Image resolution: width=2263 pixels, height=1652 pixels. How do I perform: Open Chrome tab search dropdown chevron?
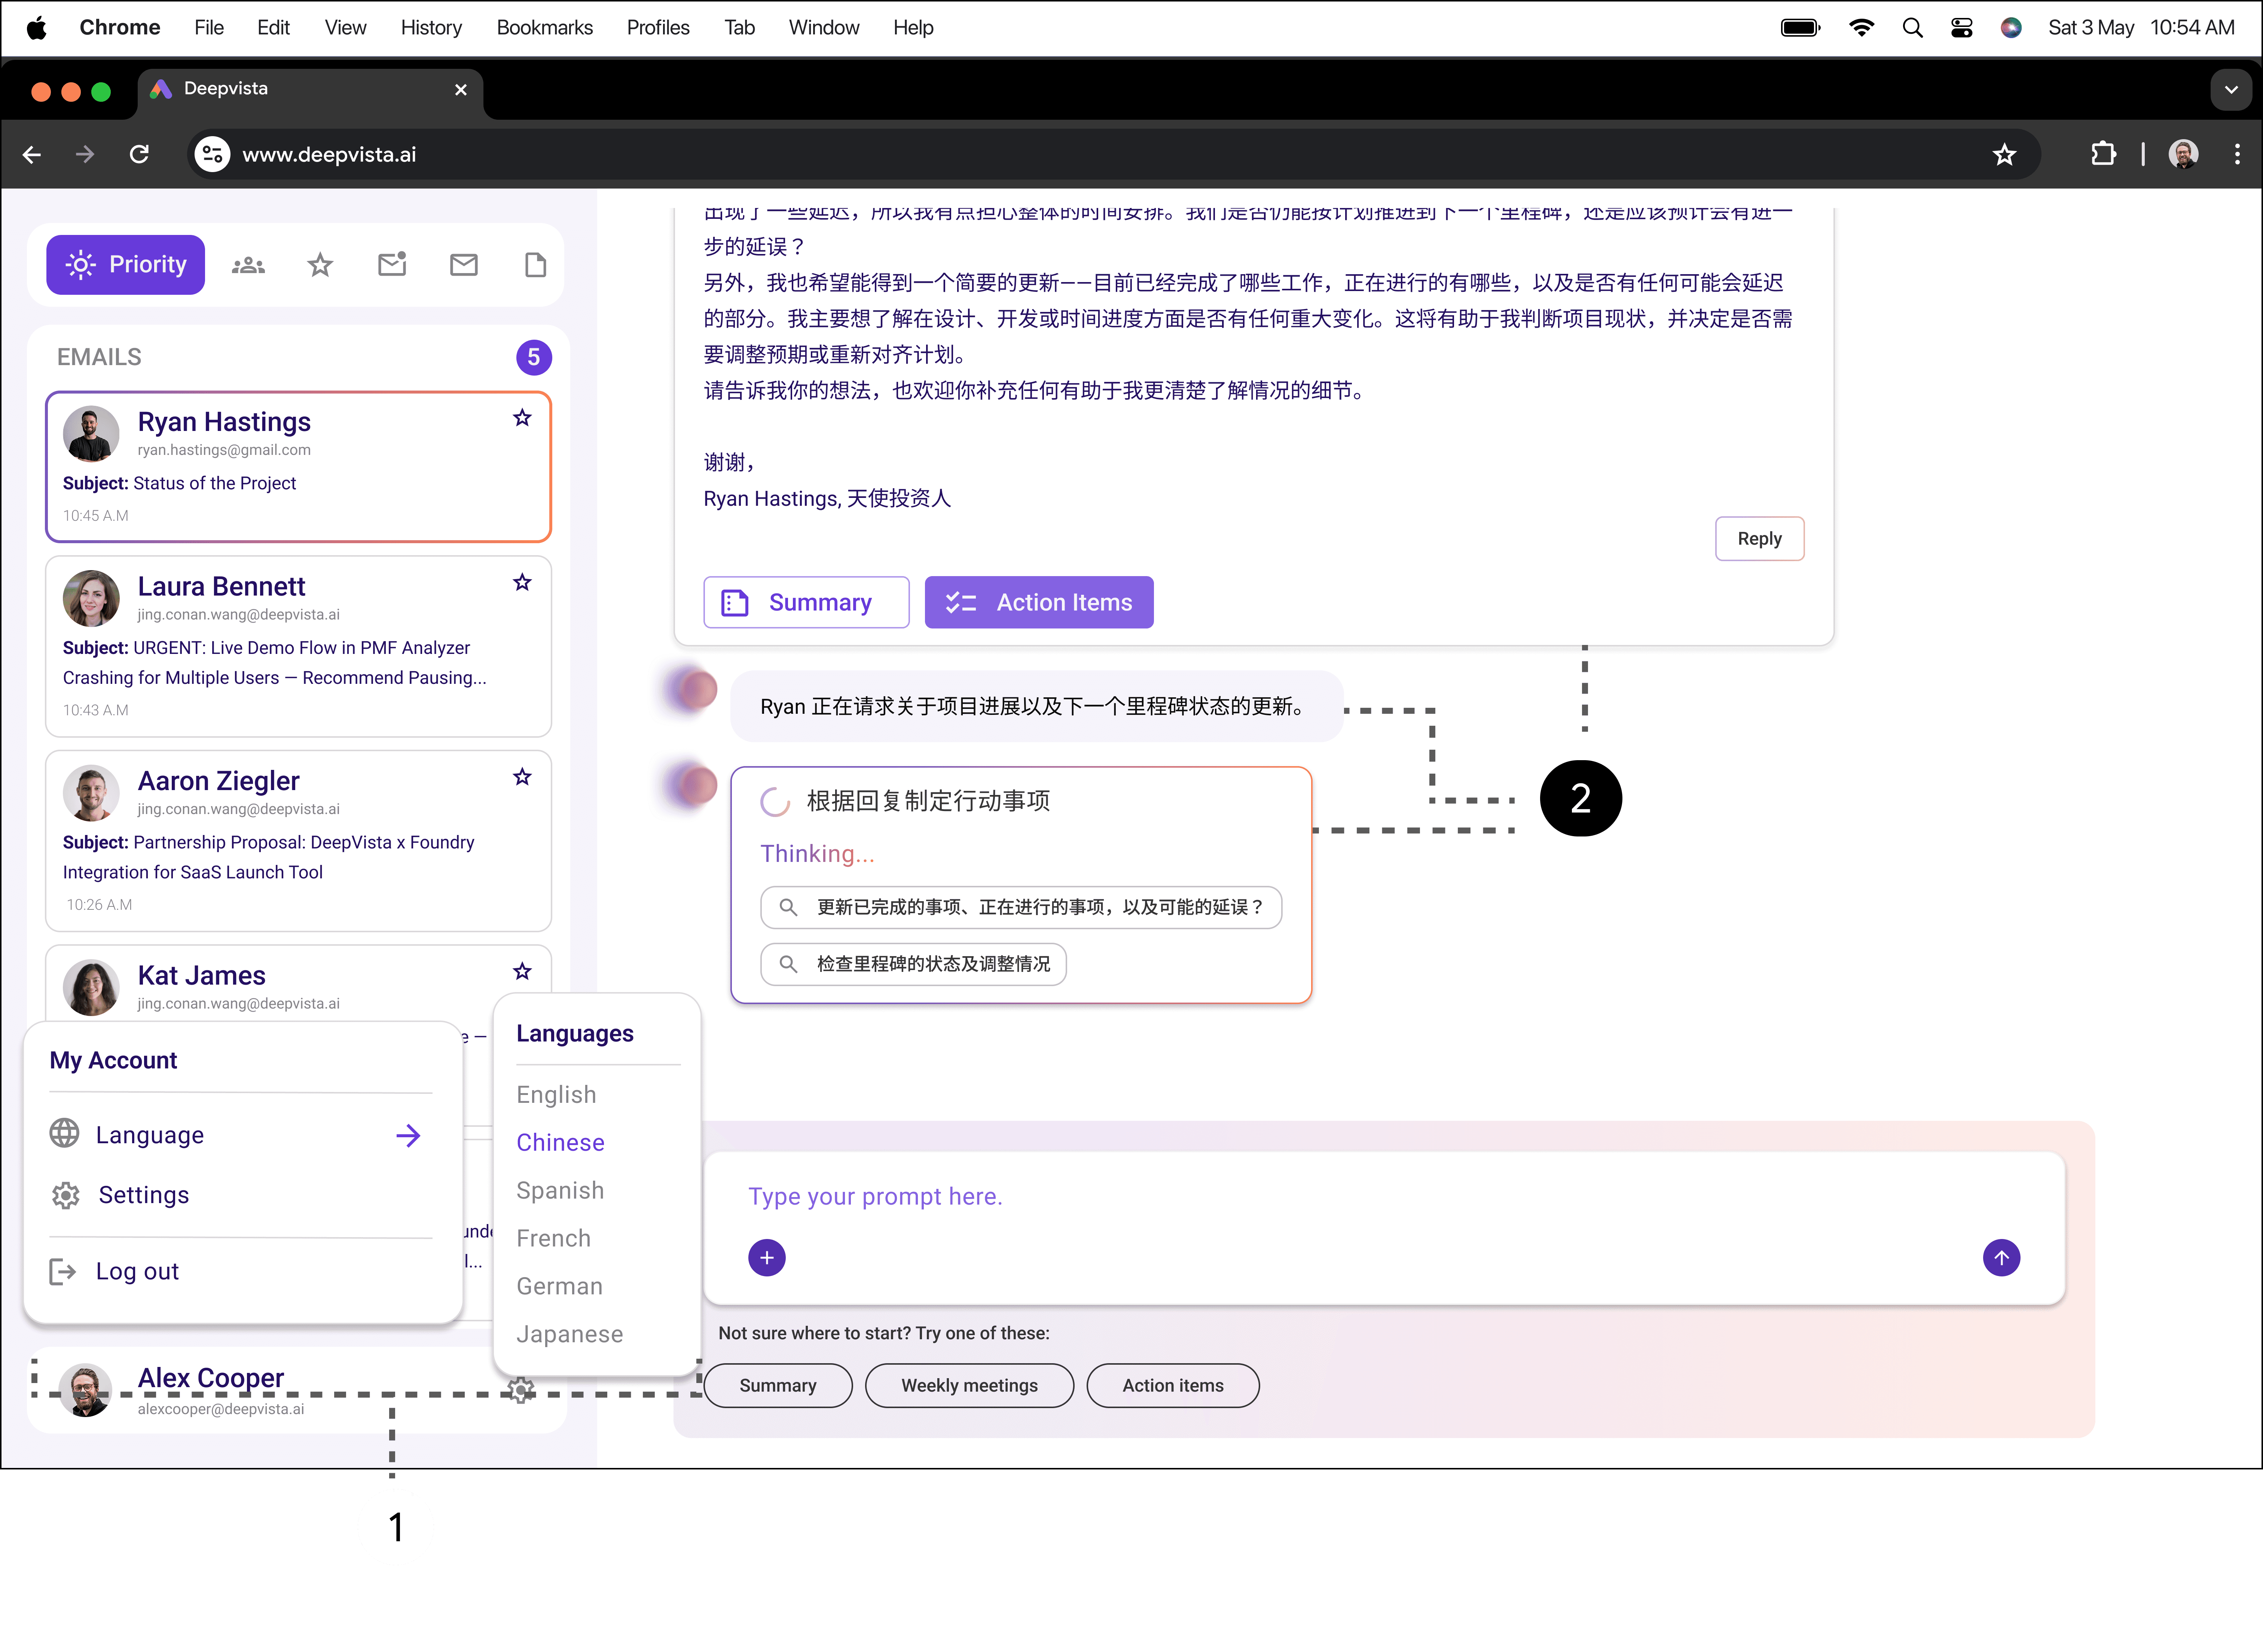tap(2230, 90)
